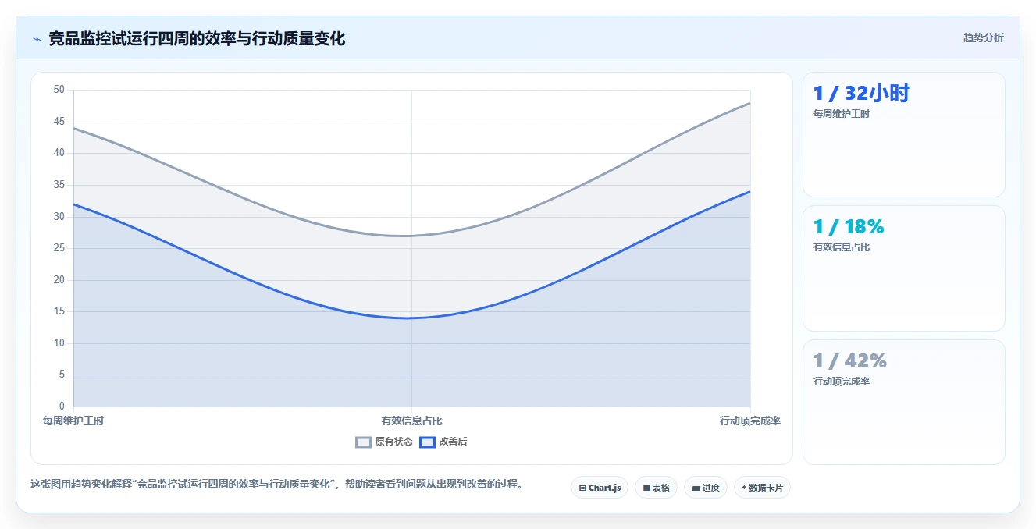This screenshot has height=529, width=1036.
Task: Click the y-axis value 50
Action: coord(59,90)
